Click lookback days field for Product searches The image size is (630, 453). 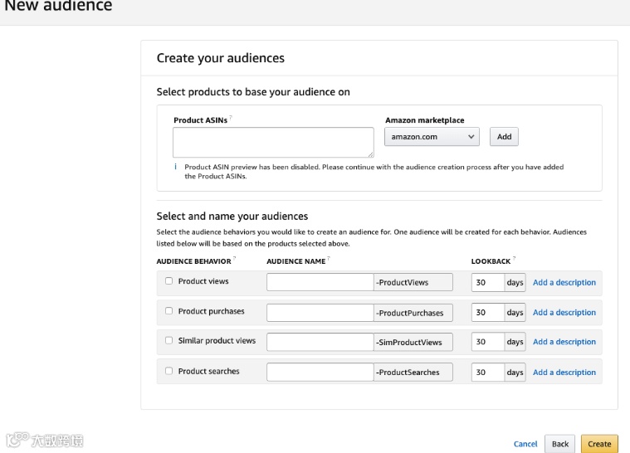[x=488, y=372]
